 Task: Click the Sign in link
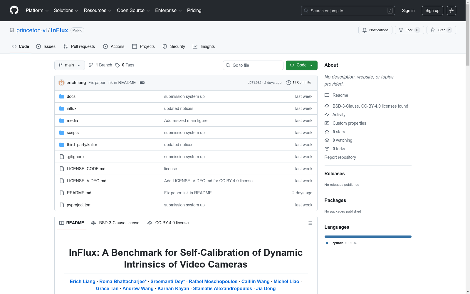tap(408, 11)
